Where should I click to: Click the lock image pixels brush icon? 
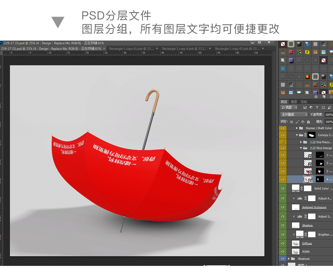(x=297, y=122)
